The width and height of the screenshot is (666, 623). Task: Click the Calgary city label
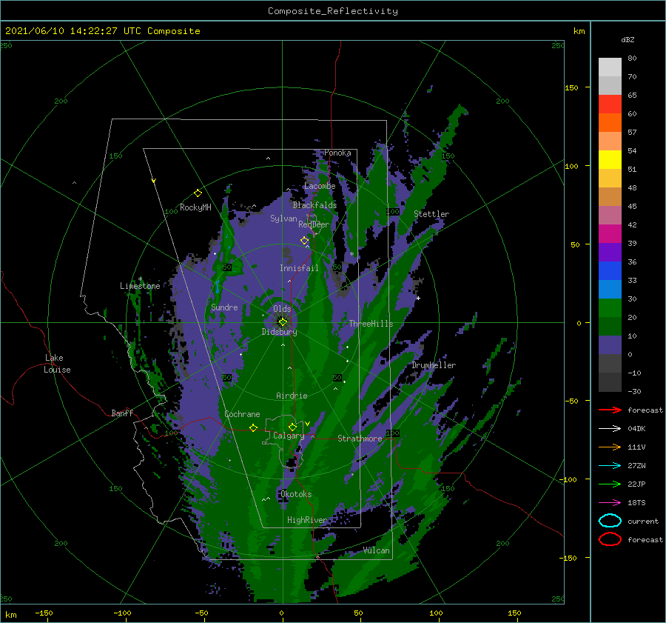pos(289,436)
